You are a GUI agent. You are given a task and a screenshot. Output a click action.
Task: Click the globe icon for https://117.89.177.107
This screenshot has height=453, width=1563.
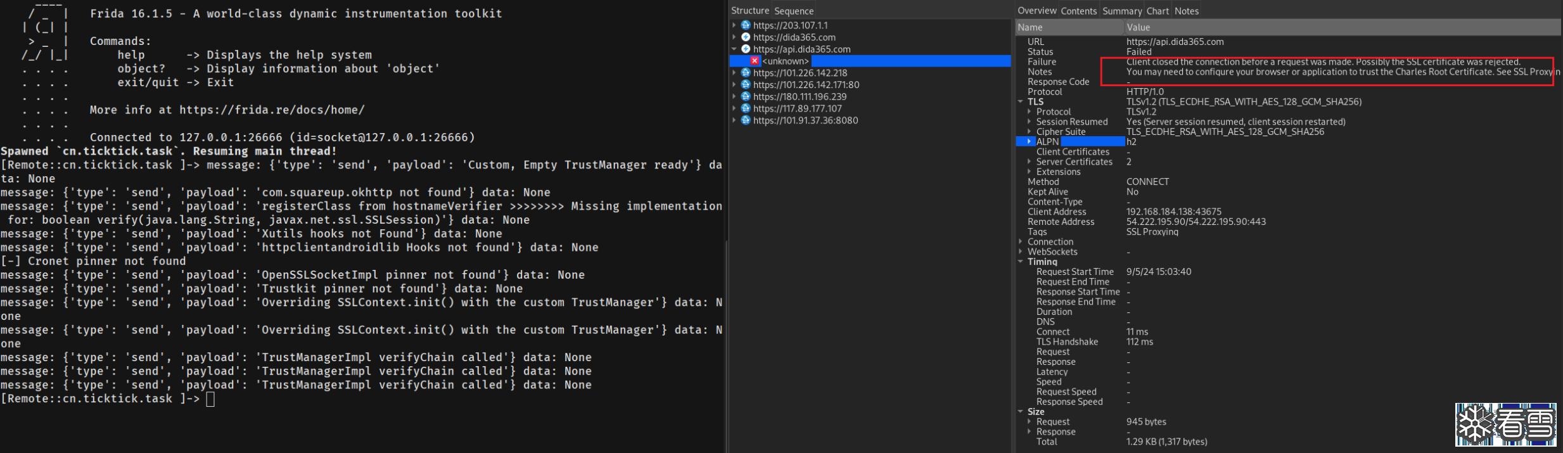click(746, 108)
